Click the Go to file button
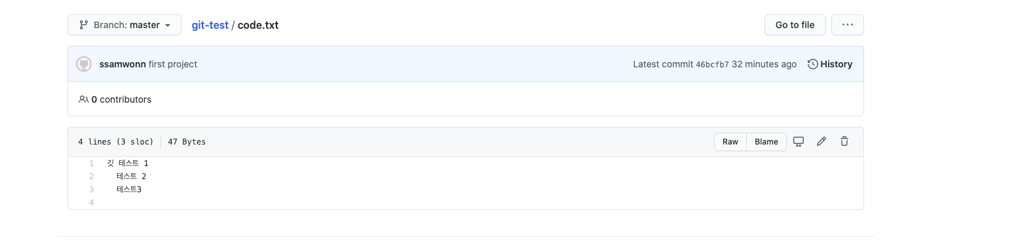This screenshot has height=240, width=1018. (795, 25)
